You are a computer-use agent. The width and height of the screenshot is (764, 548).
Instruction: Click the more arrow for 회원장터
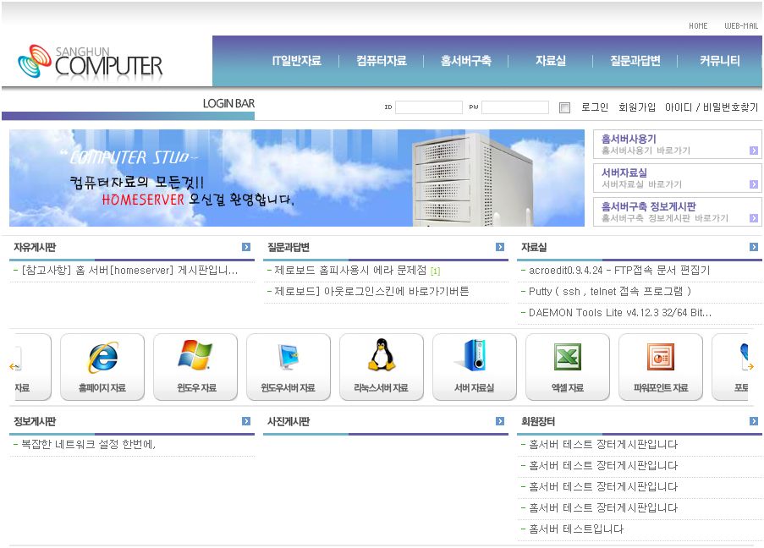(754, 421)
